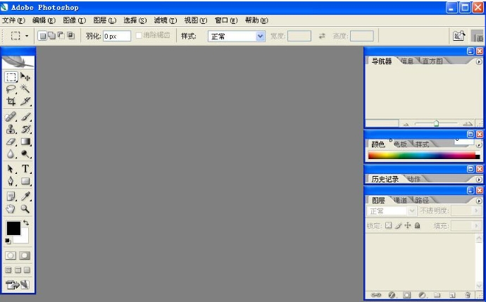Open the marquee tool preset picker arrow
This screenshot has height=302, width=486.
click(x=27, y=35)
